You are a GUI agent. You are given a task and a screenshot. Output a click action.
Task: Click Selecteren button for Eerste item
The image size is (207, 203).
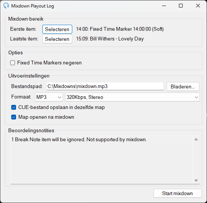point(57,29)
